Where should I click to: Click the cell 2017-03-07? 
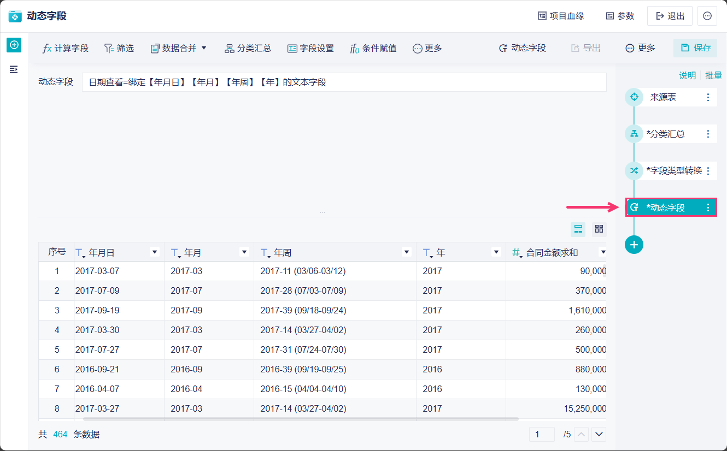click(x=97, y=271)
